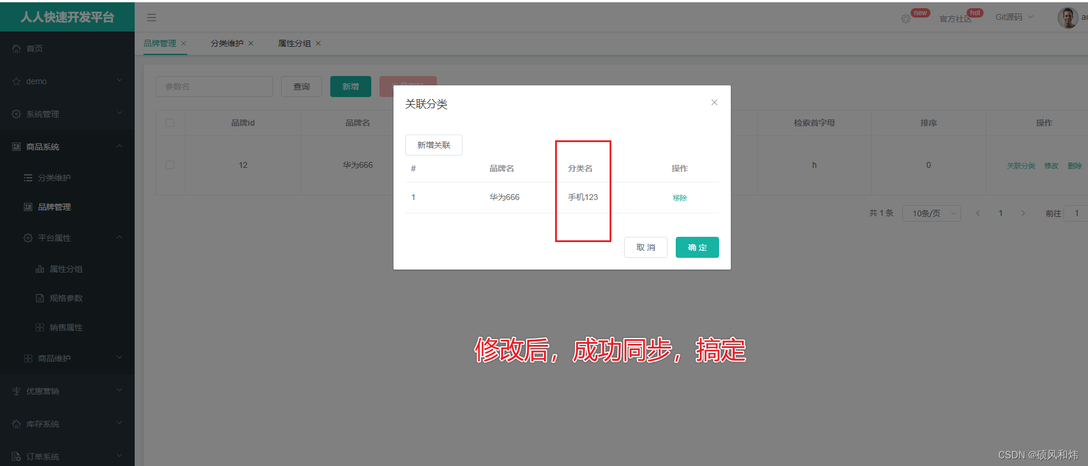Viewport: 1088px width, 466px height.
Task: Click the star icon beside demo
Action: (x=16, y=81)
